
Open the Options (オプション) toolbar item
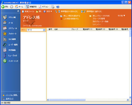(x=44, y=7)
